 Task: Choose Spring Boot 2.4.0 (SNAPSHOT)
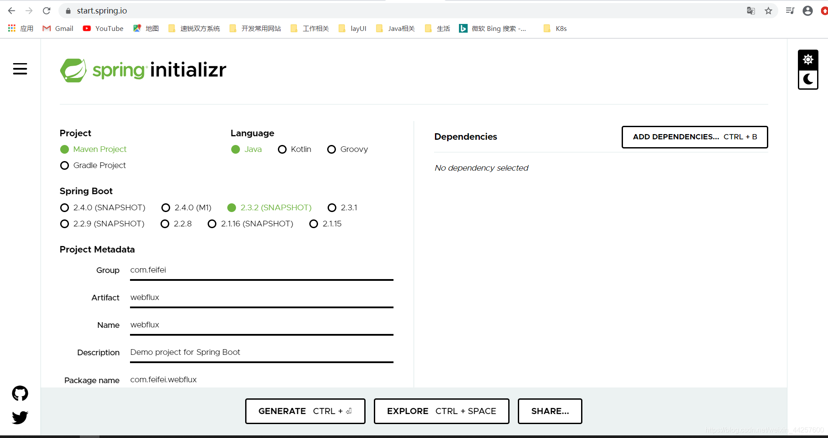click(x=103, y=208)
